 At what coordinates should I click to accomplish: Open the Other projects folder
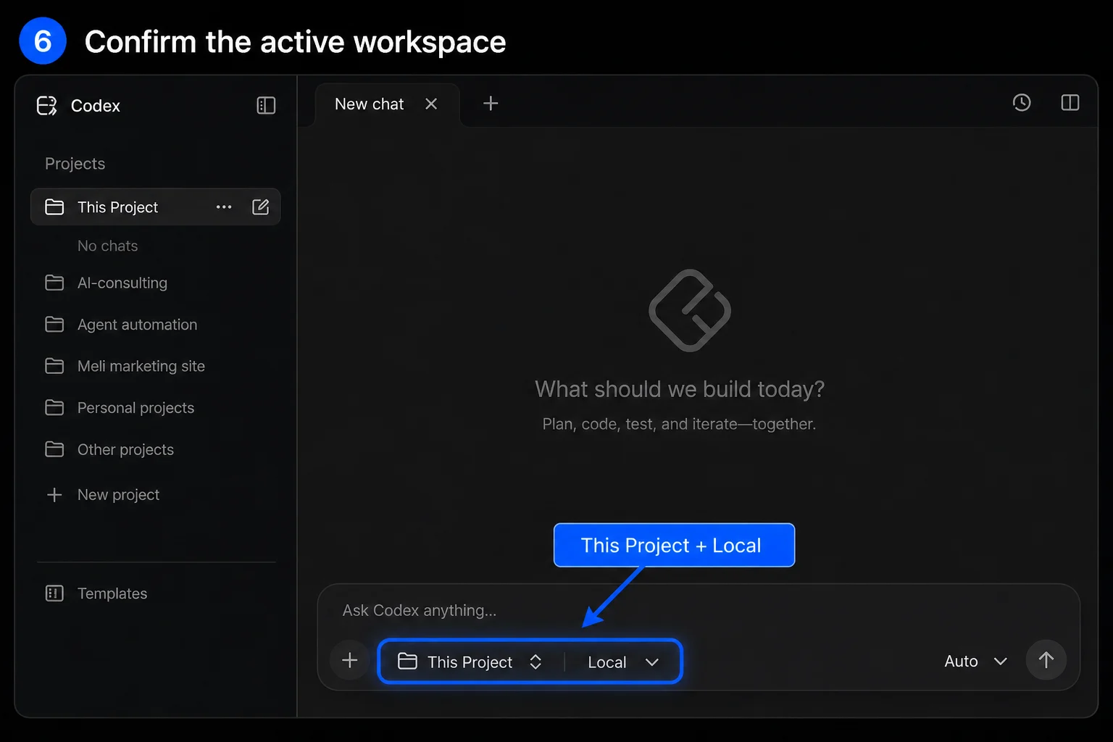(x=155, y=449)
